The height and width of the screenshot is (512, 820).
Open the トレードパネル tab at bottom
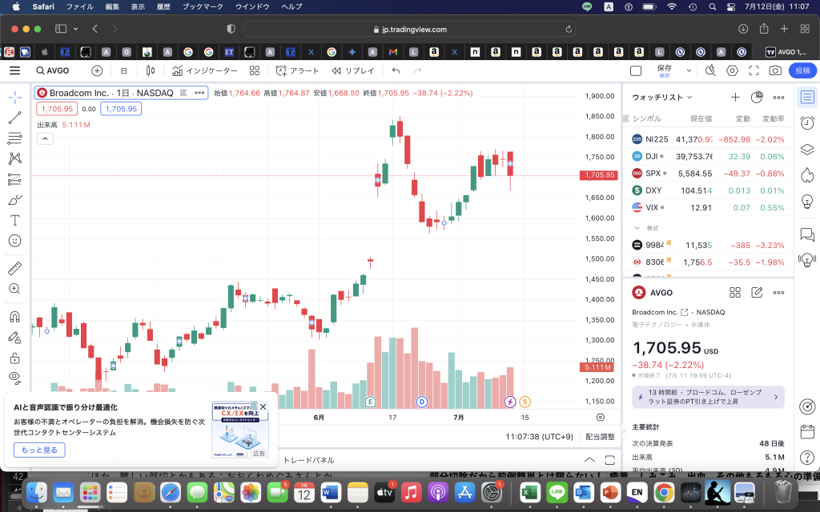[308, 460]
